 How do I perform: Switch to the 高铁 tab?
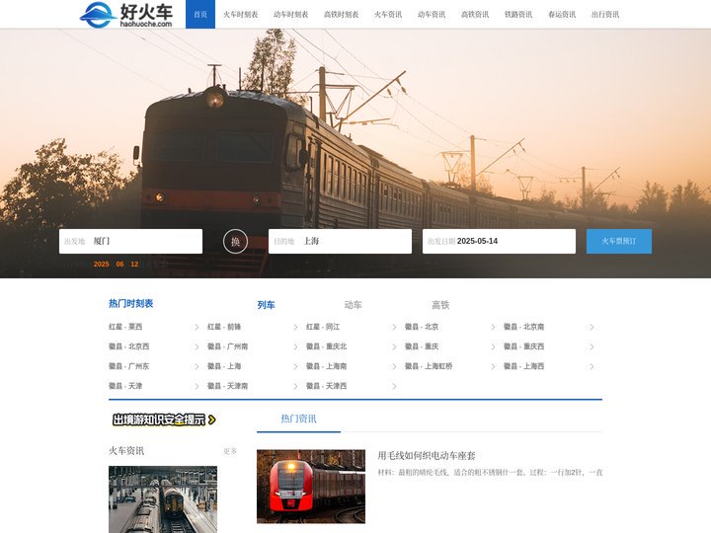440,305
